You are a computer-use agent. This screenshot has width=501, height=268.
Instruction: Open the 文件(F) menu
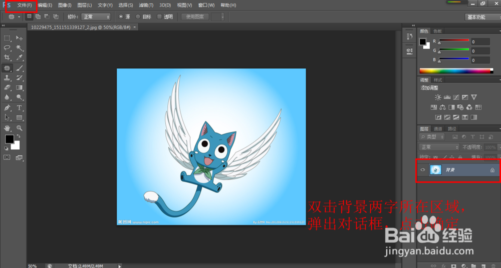coord(25,5)
